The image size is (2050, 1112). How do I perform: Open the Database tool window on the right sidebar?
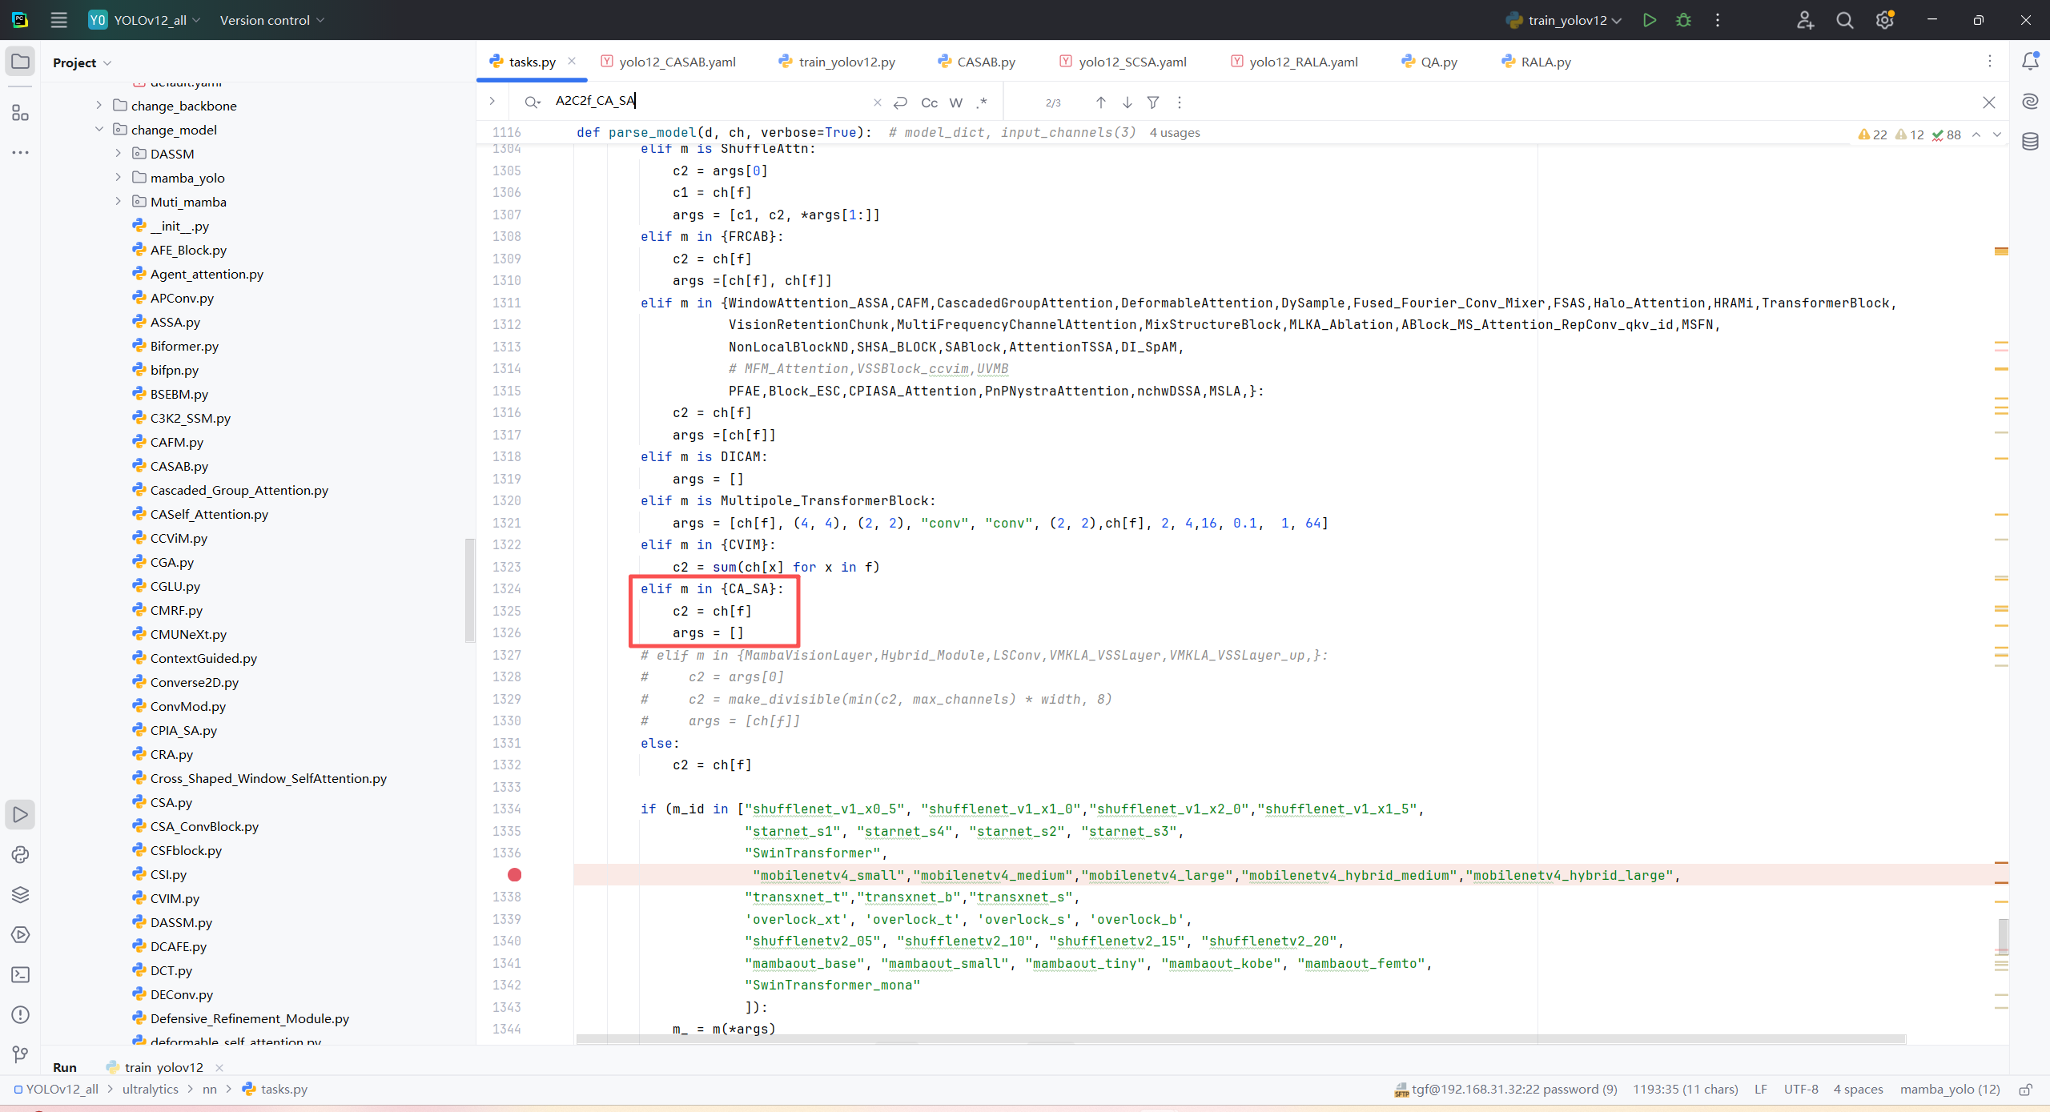point(2030,142)
